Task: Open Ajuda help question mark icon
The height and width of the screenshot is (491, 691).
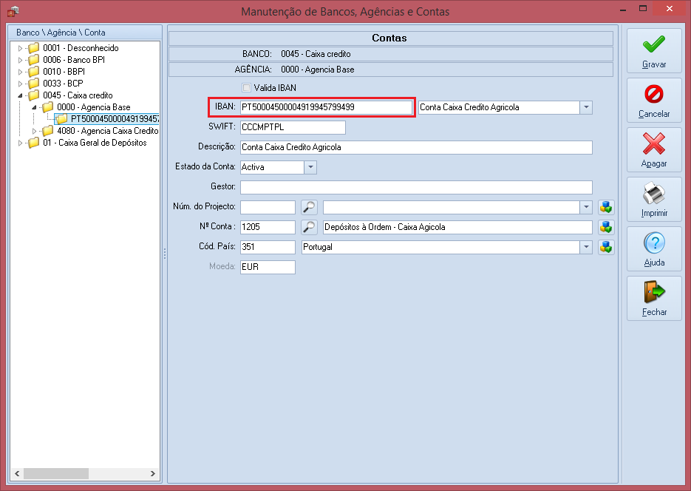Action: [654, 248]
